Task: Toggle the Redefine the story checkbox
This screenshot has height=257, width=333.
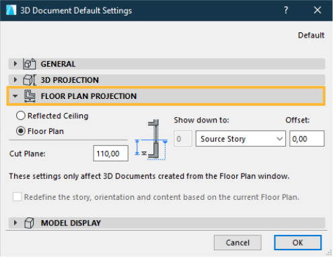Action: click(x=17, y=197)
